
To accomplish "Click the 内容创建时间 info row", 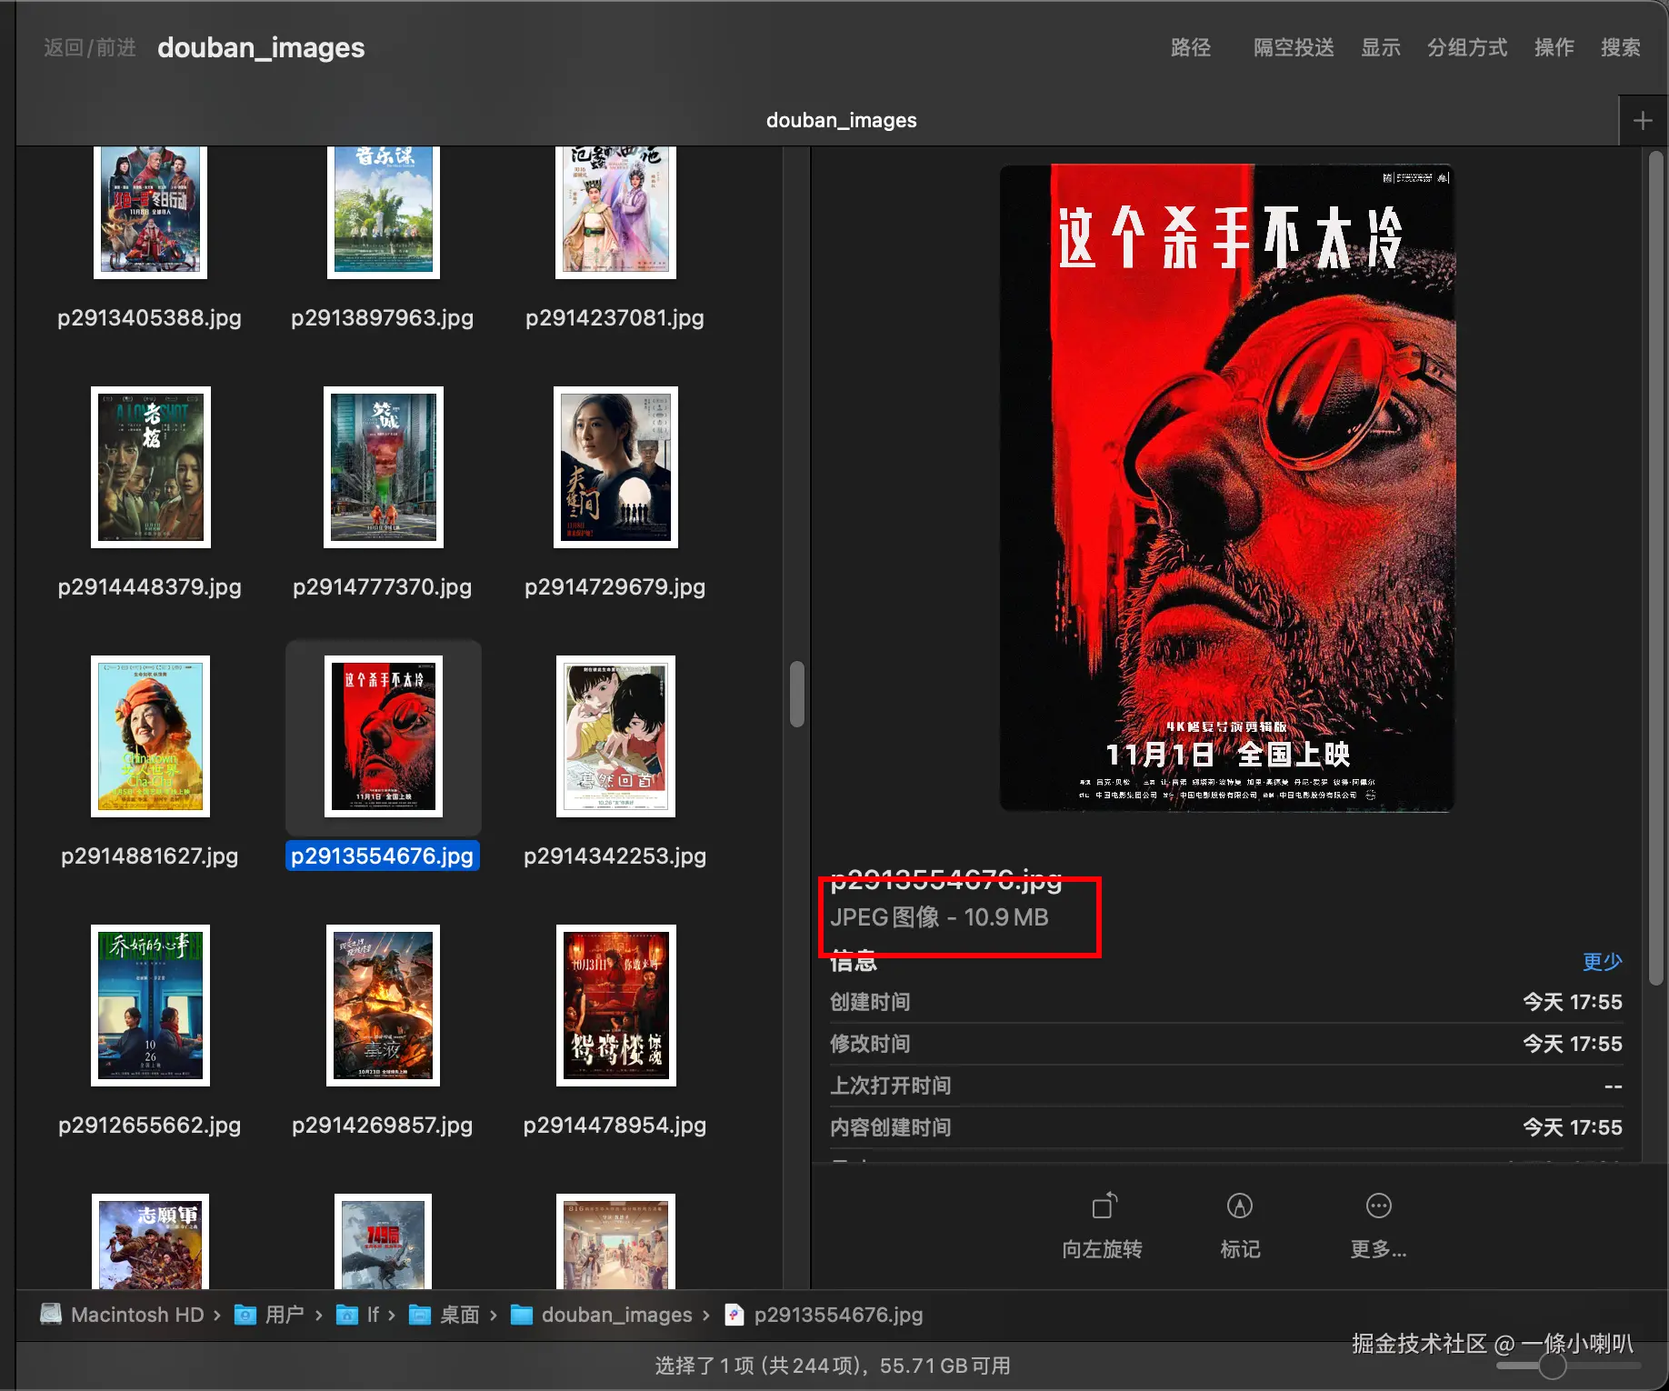I will tap(1225, 1127).
